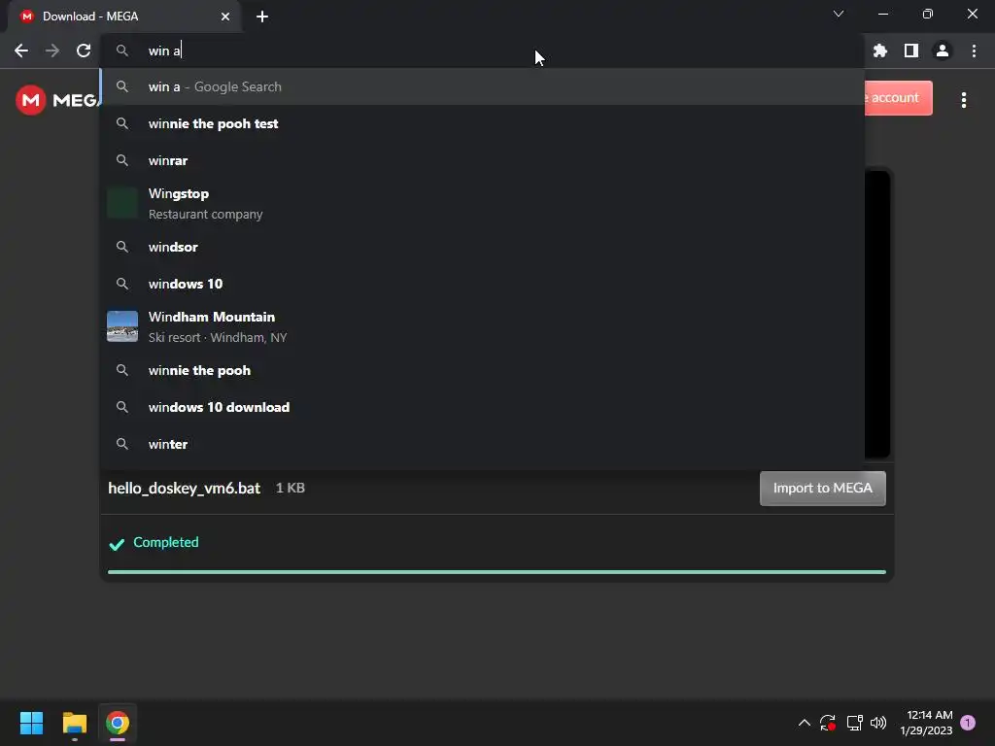Switch to the Download - MEGA tab
Image resolution: width=995 pixels, height=746 pixels.
pyautogui.click(x=123, y=17)
